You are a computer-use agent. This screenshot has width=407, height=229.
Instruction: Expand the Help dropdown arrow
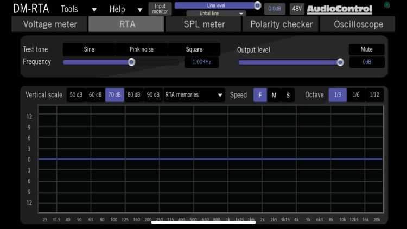coord(140,10)
